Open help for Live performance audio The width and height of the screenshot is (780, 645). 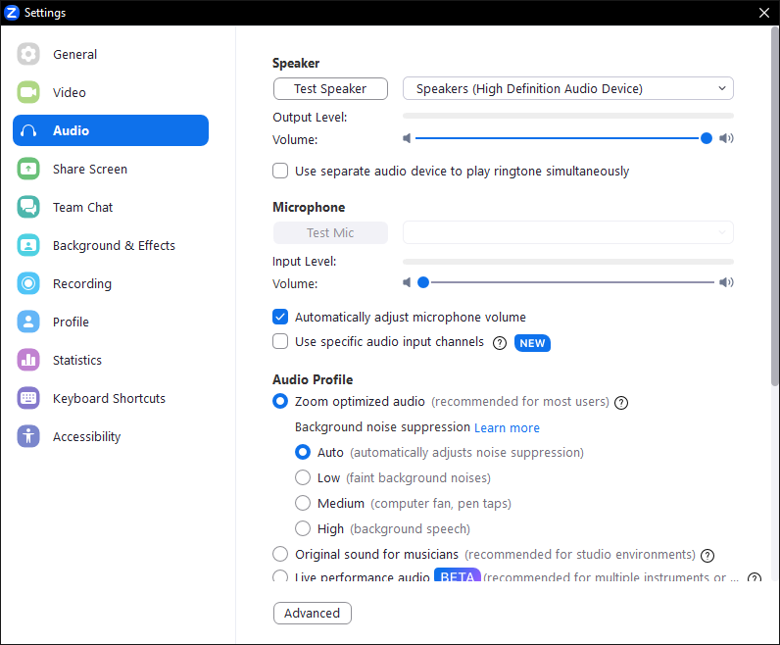click(x=755, y=577)
